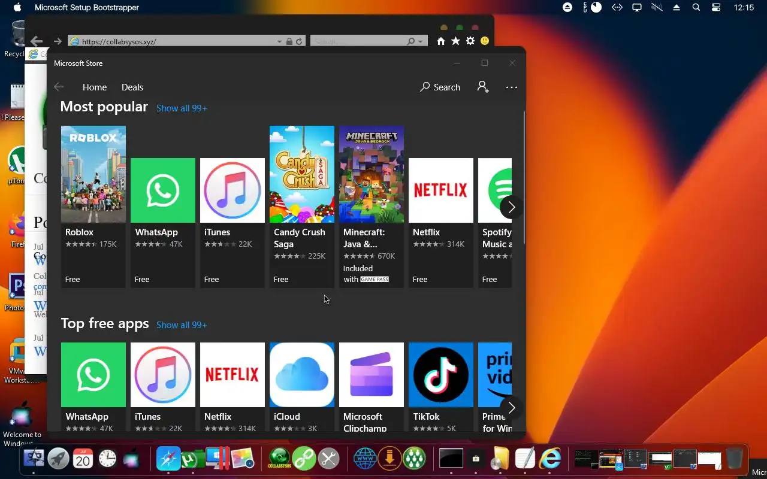
Task: Open the green chain-link dock icon
Action: point(304,459)
